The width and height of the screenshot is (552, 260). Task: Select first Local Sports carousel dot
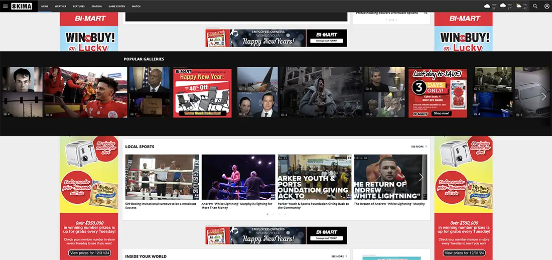tap(267, 214)
